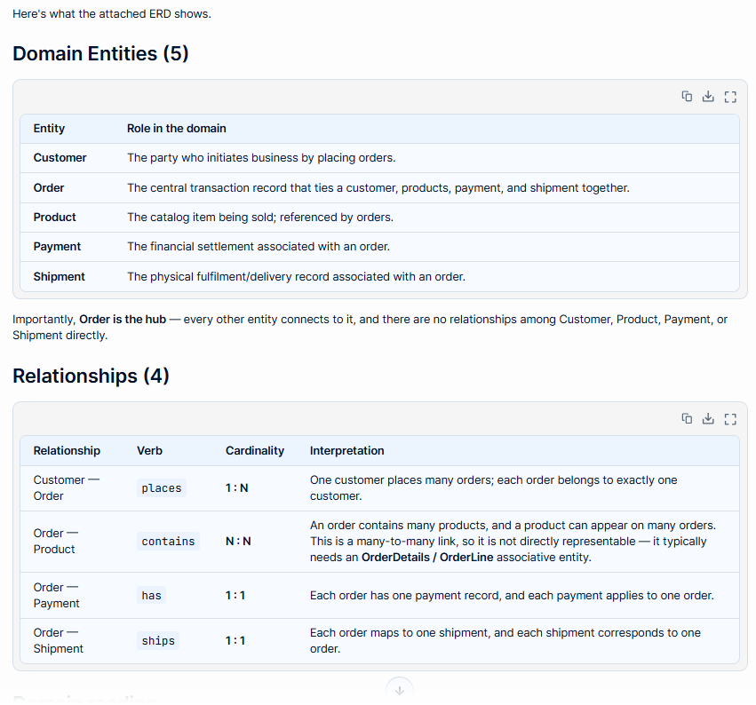
Task: Expand Domain Entities table to fullscreen
Action: point(730,97)
